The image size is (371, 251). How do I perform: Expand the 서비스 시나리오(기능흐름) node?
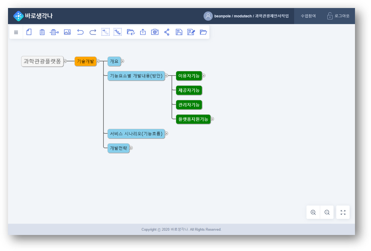click(166, 134)
